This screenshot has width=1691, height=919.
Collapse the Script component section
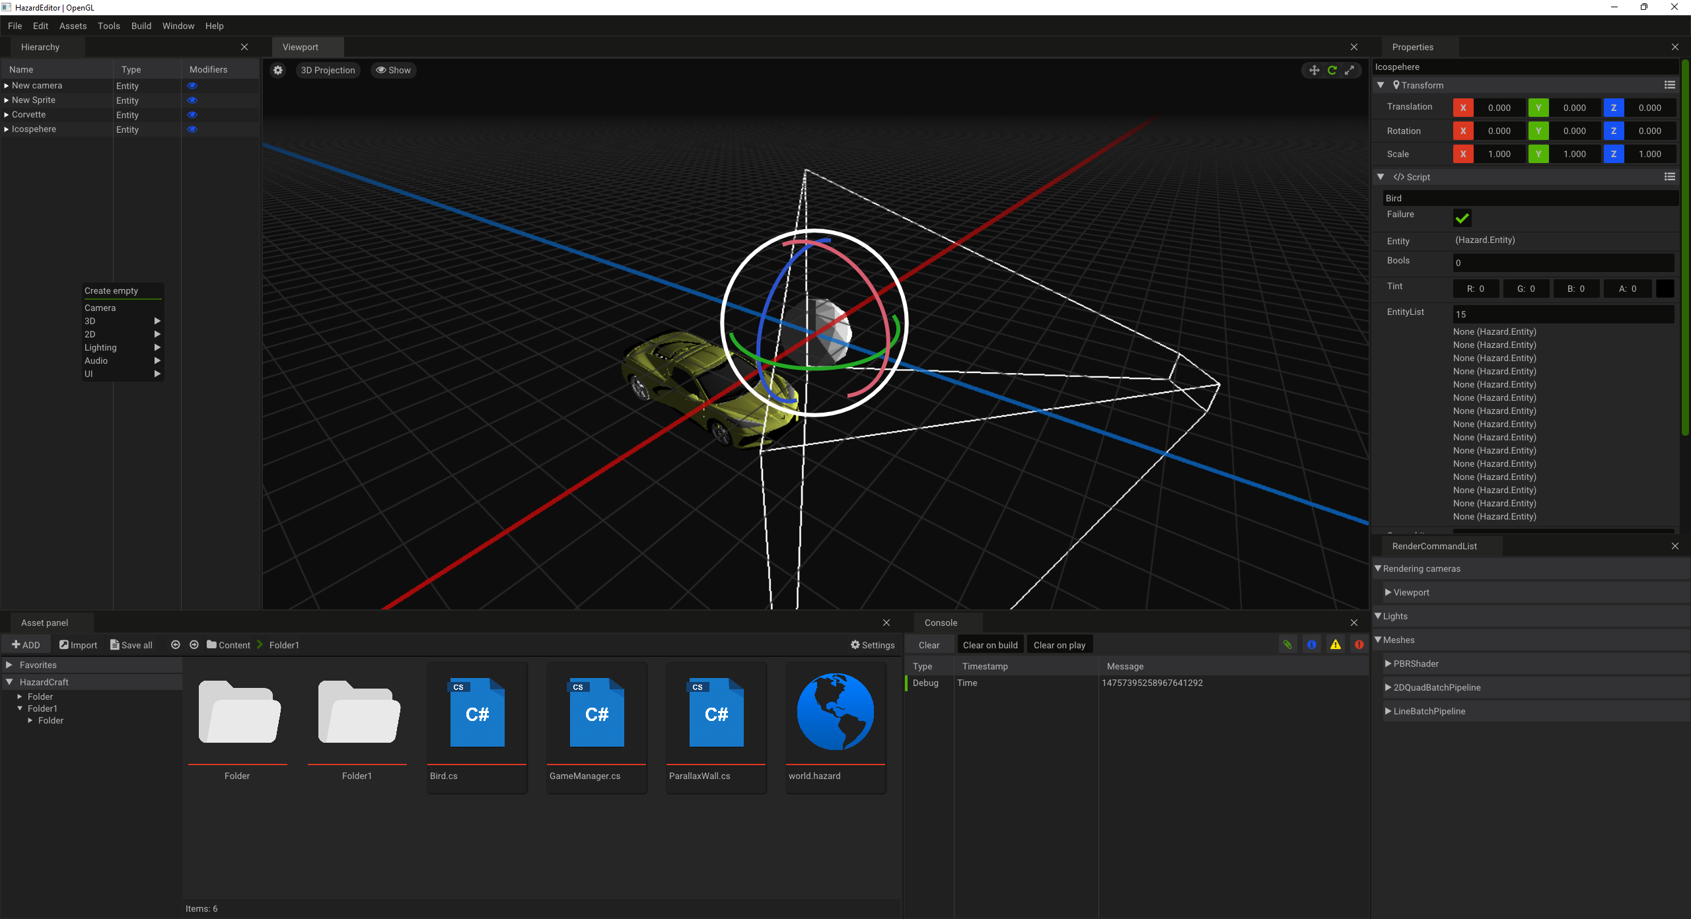1381,177
